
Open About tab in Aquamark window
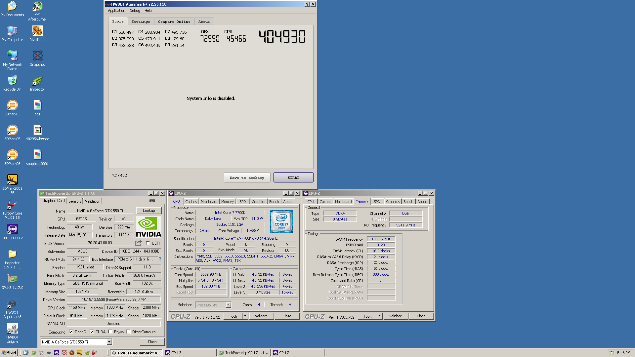204,21
